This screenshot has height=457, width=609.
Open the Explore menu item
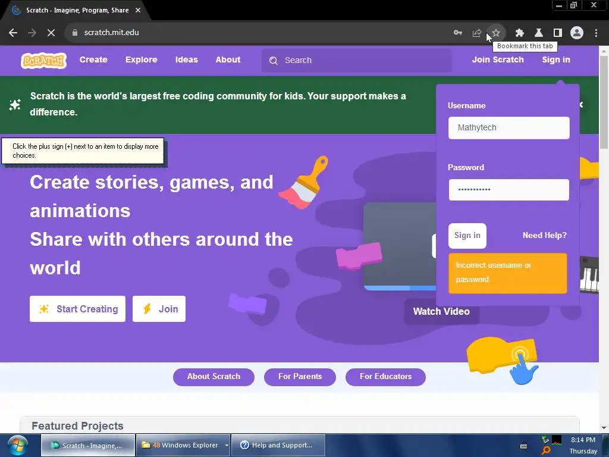pyautogui.click(x=142, y=60)
